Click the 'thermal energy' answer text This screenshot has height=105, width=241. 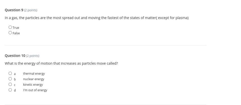pos(34,74)
